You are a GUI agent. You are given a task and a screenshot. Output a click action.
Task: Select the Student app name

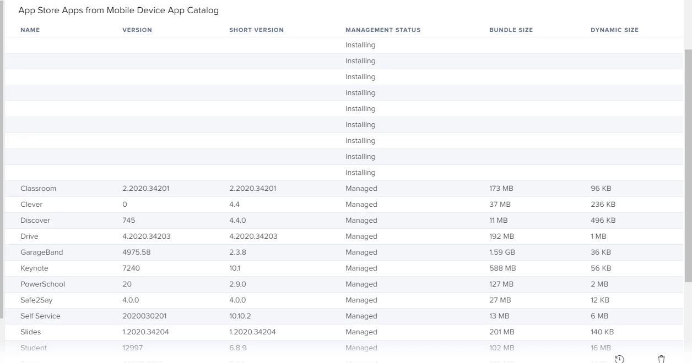[x=34, y=348]
